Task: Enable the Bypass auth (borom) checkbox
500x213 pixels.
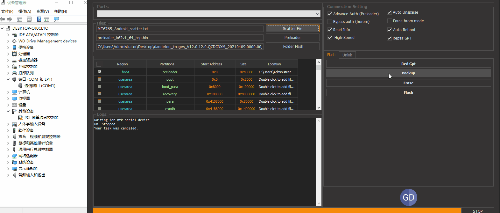Action: [330, 22]
